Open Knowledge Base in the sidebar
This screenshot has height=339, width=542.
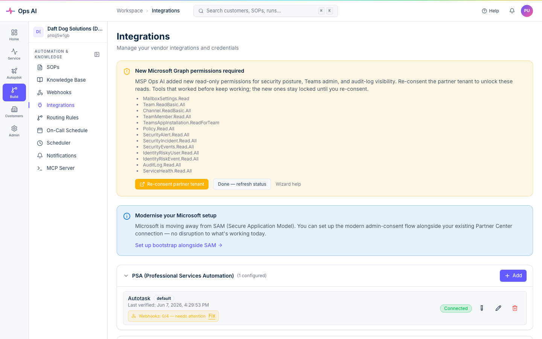[68, 80]
